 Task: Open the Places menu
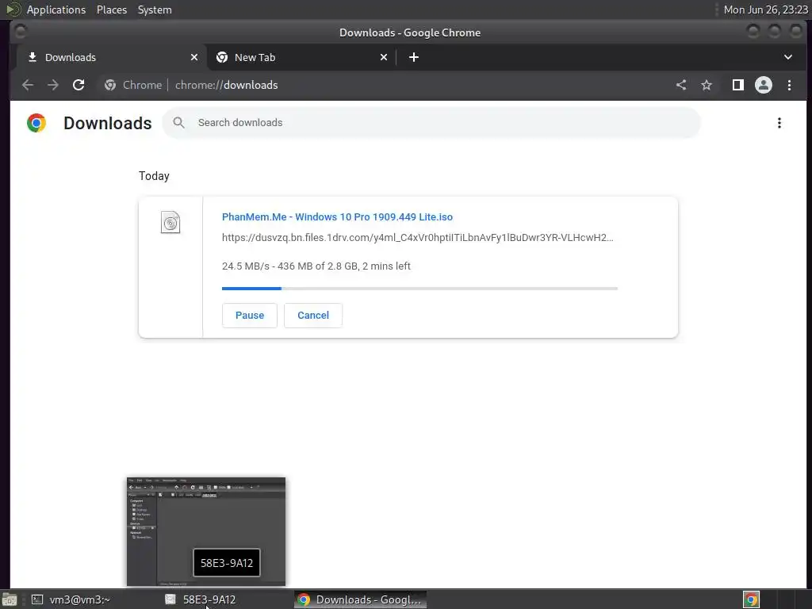pos(112,10)
